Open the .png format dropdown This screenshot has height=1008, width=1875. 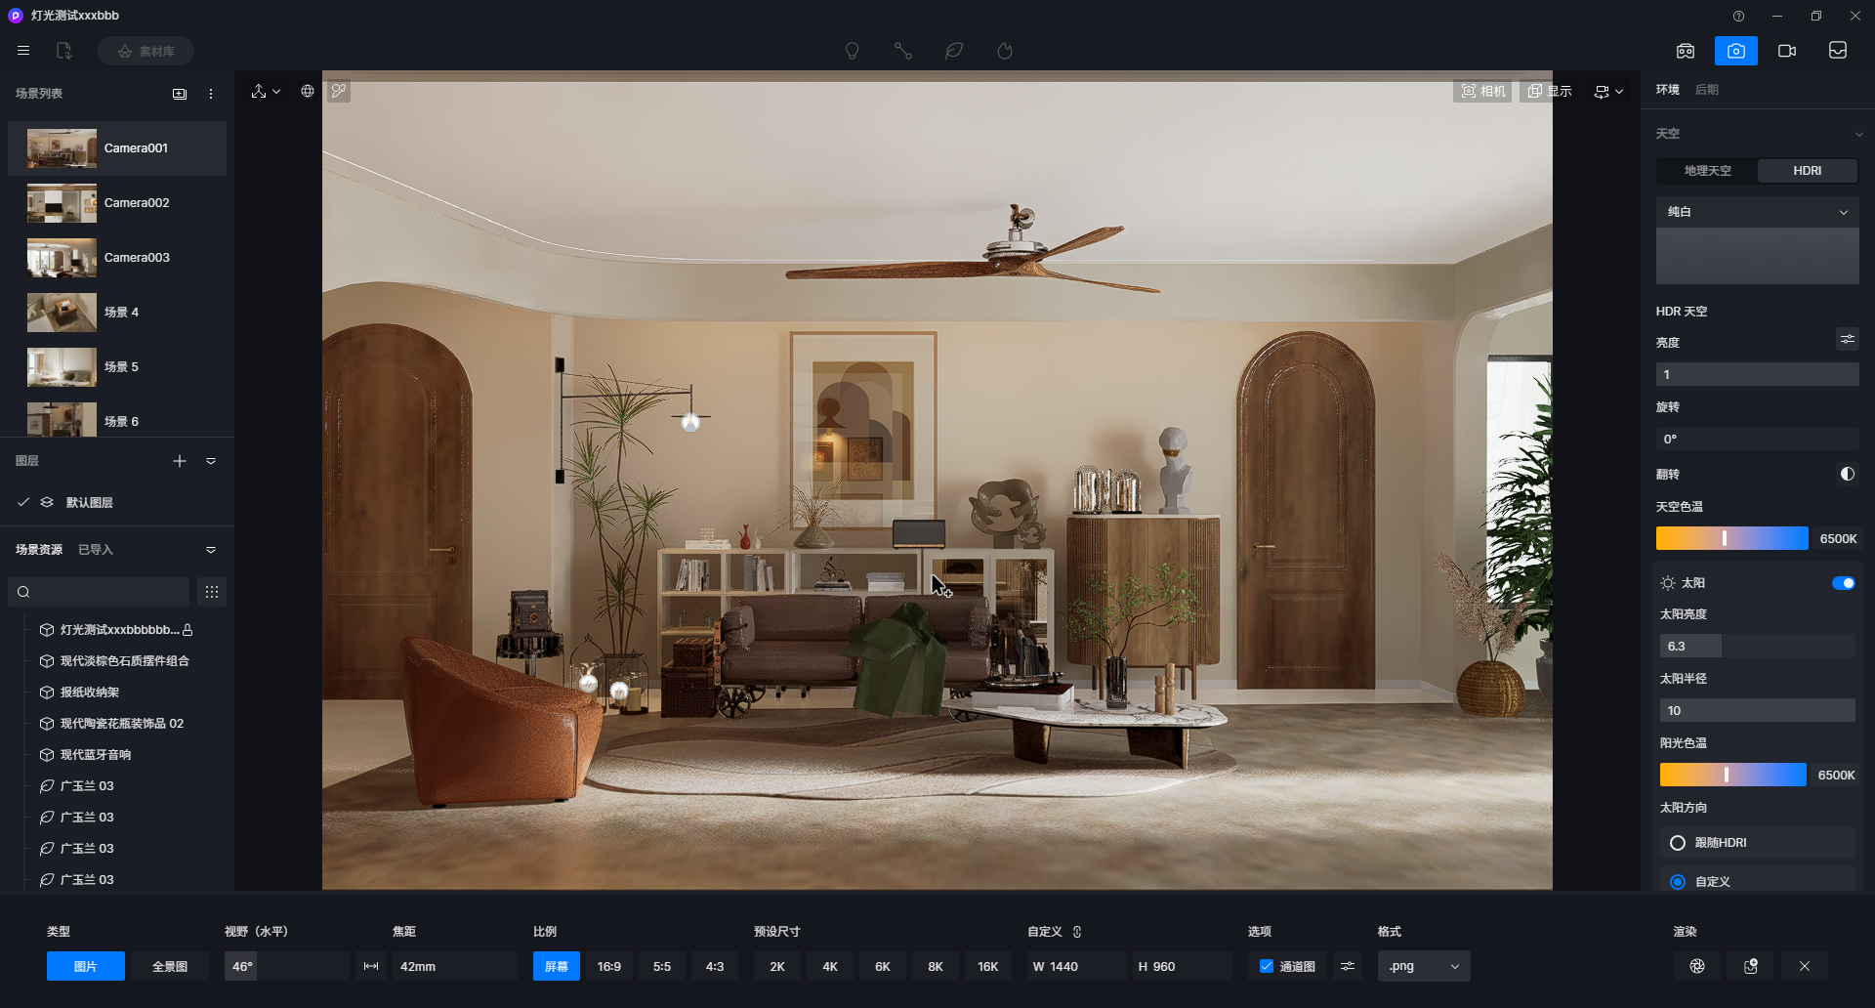coord(1423,966)
